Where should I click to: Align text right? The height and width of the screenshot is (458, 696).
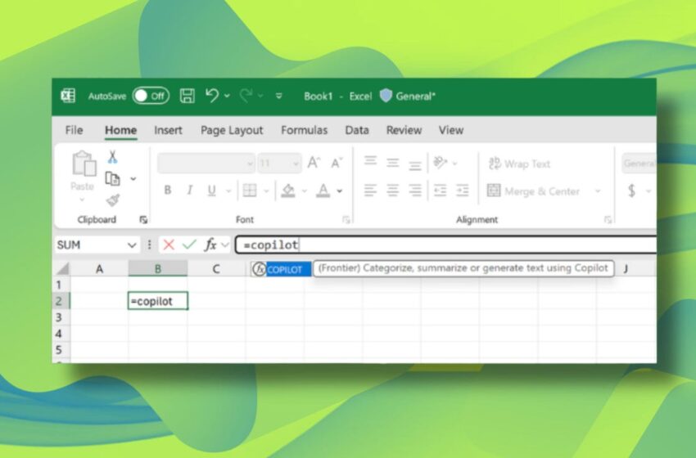(415, 191)
